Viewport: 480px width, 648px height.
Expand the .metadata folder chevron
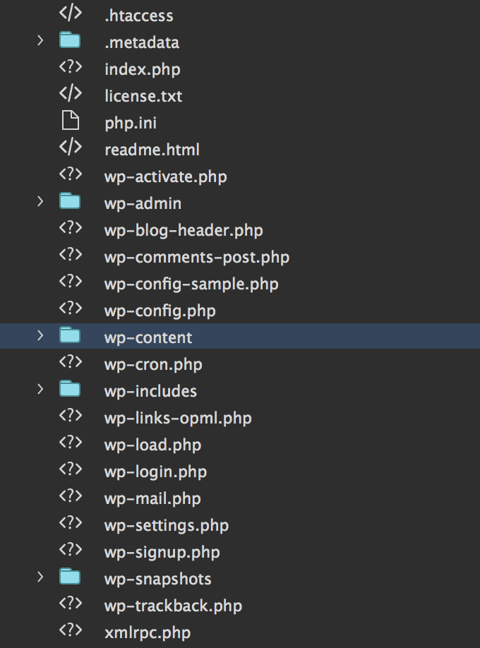[x=40, y=40]
